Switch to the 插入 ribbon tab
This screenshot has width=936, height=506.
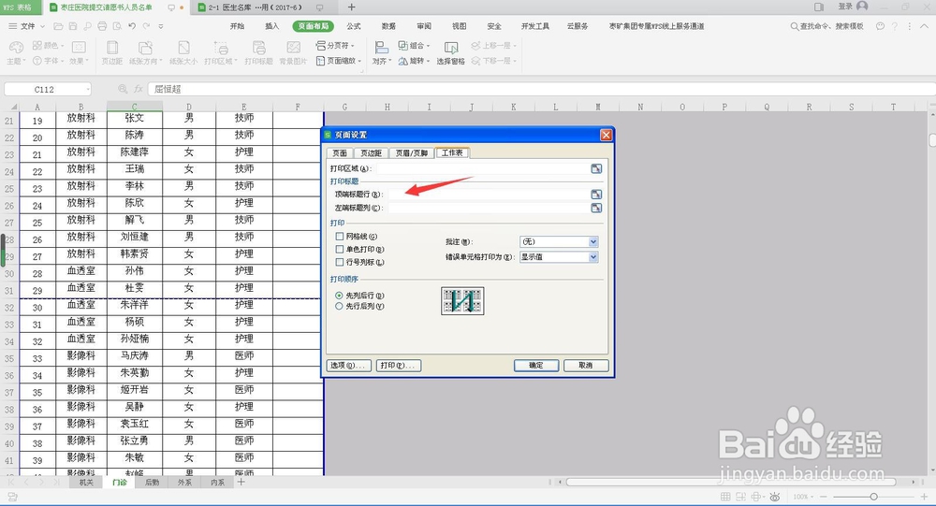click(272, 26)
